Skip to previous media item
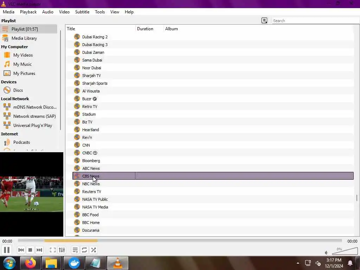This screenshot has height=270, width=360. click(x=21, y=250)
